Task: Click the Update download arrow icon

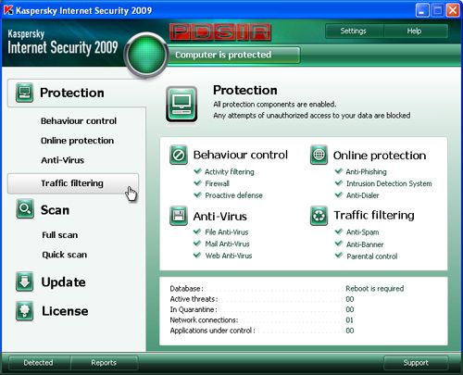Action: point(24,281)
